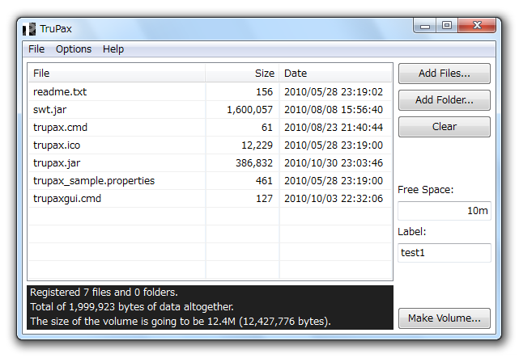Close the TruPax window
Screen dimensions: 519x358
click(x=477, y=25)
